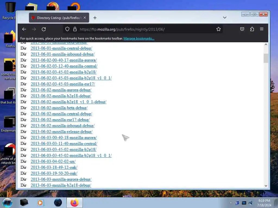The image size is (278, 208).
Task: Open the Extensions puzzle icon
Action: (x=252, y=29)
